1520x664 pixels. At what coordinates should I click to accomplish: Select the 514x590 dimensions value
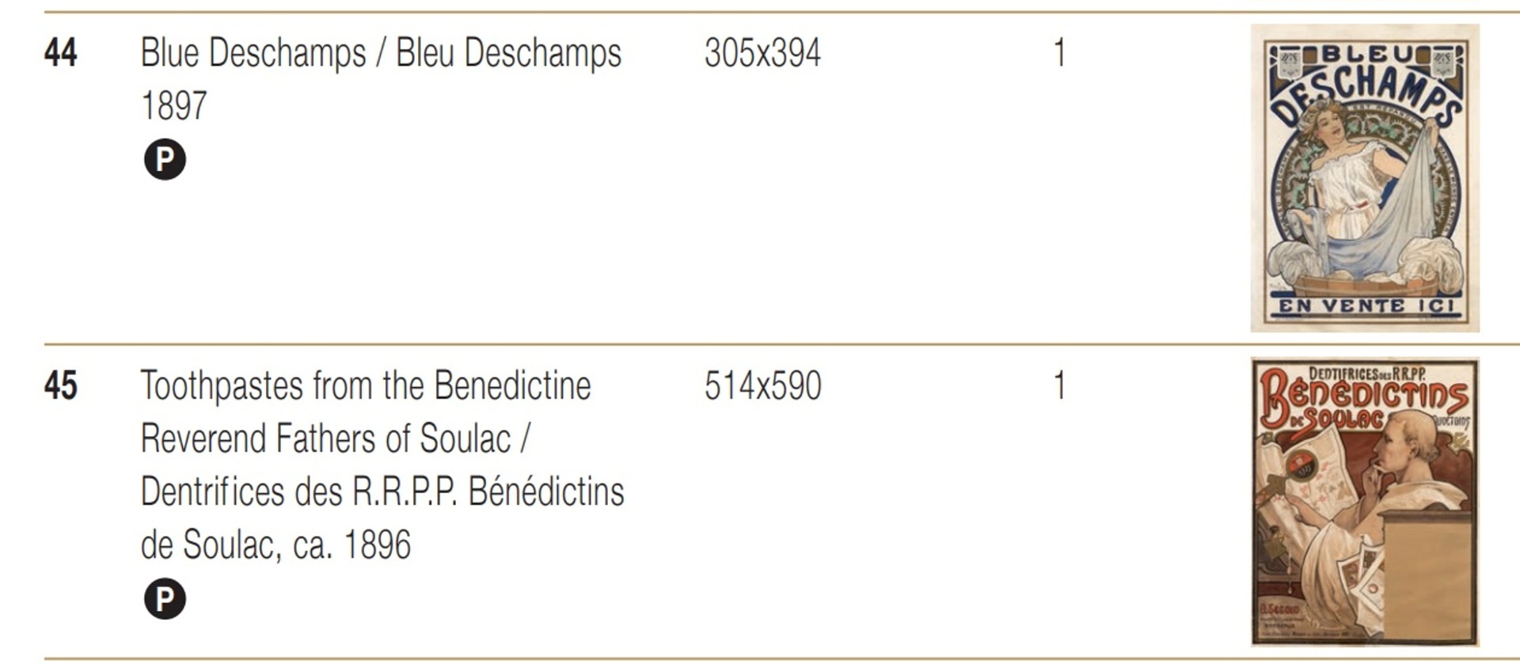(x=762, y=387)
